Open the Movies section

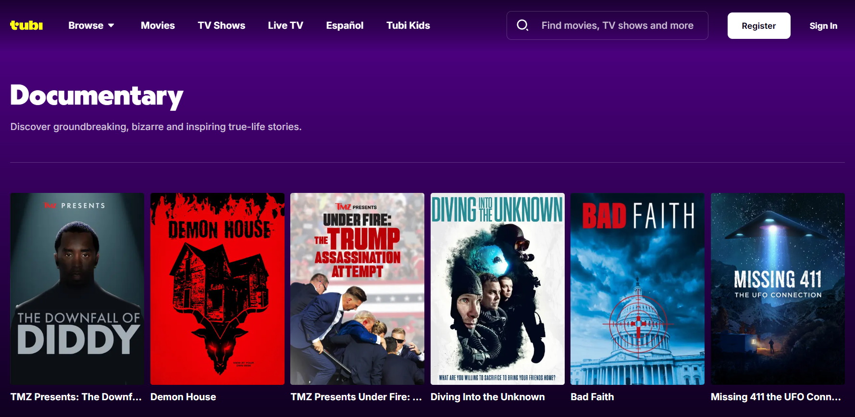pyautogui.click(x=158, y=25)
